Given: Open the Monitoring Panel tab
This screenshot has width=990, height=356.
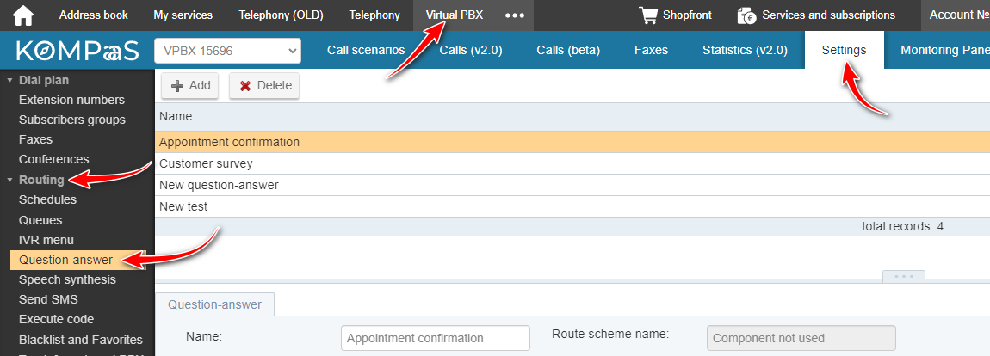Looking at the screenshot, I should click(x=945, y=51).
